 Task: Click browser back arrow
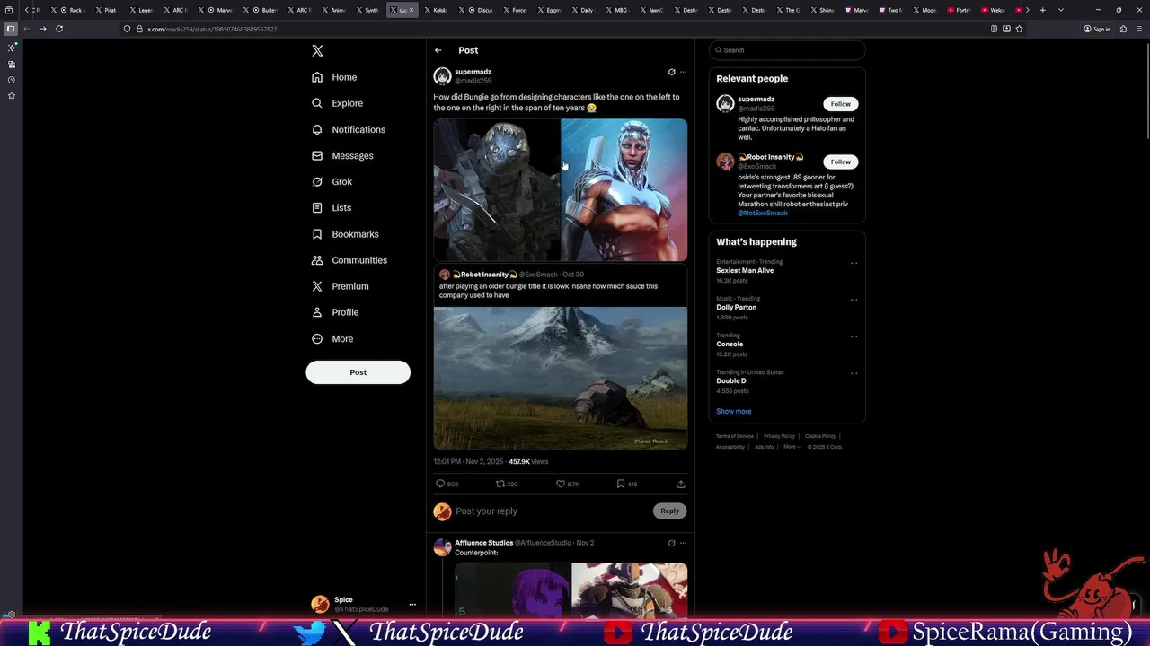click(26, 29)
